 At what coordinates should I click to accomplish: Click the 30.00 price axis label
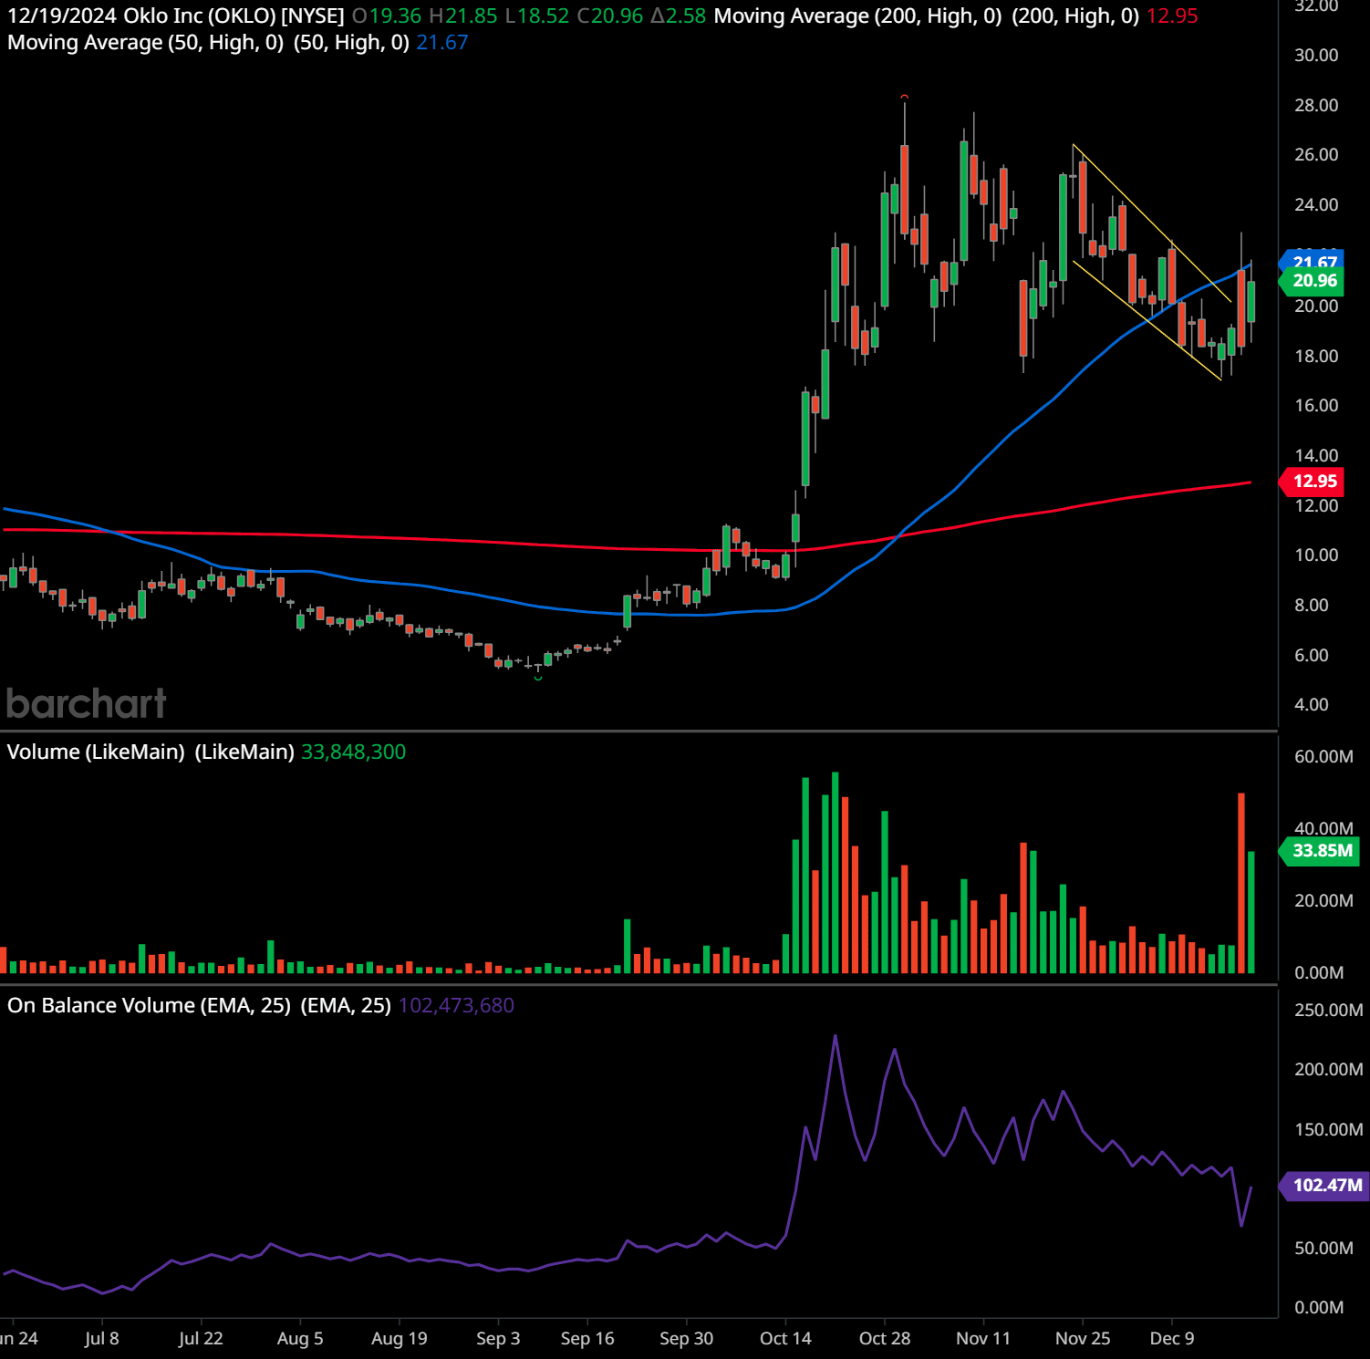point(1316,56)
